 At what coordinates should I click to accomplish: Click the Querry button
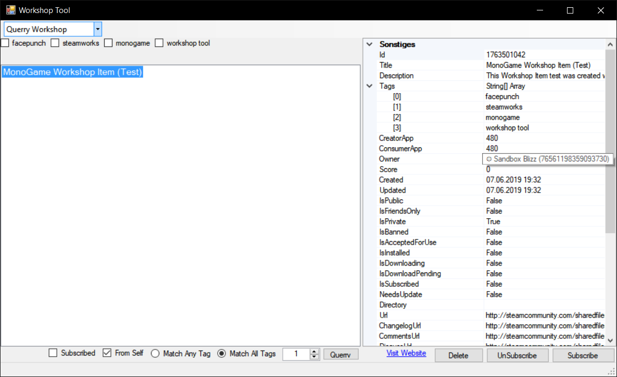[341, 355]
